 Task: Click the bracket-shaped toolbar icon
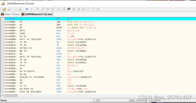pos(88,9)
